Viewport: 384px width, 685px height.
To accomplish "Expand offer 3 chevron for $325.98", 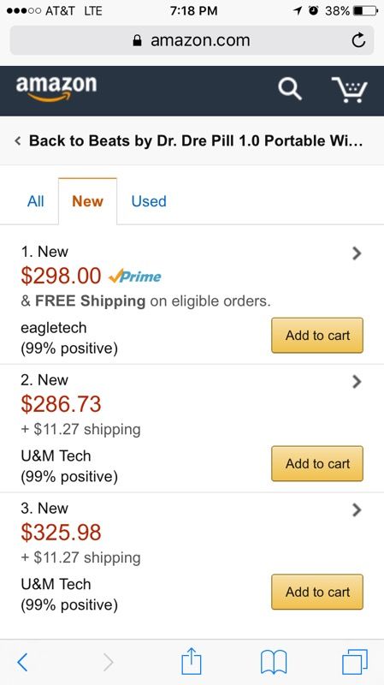I will tap(357, 509).
